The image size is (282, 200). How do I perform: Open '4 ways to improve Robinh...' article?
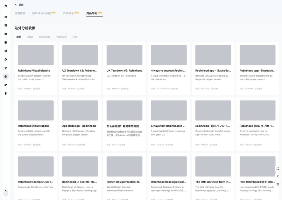point(169,68)
